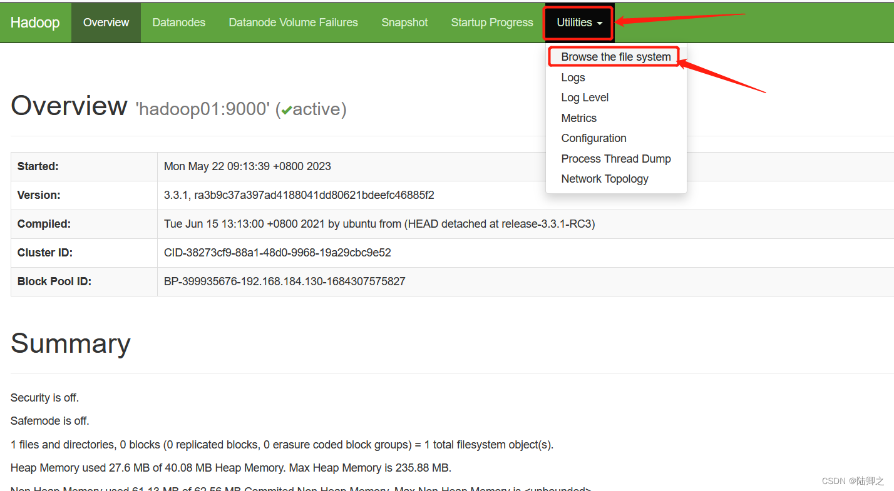Select Configuration in Utilities menu
The image size is (894, 491).
tap(594, 138)
